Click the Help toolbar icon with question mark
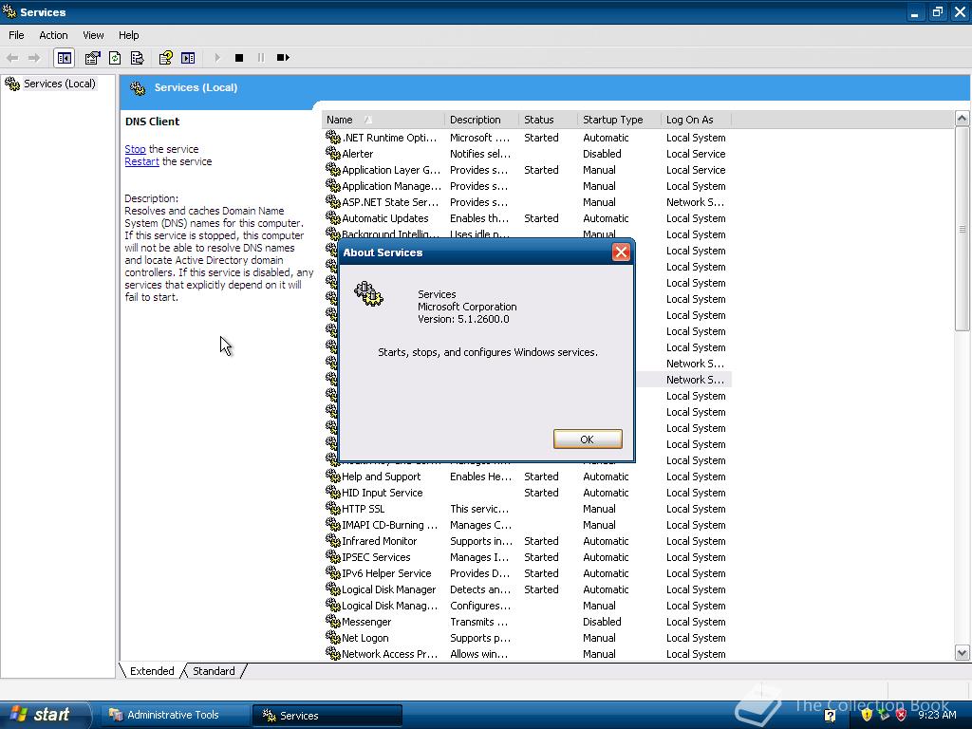The image size is (972, 729). (165, 58)
